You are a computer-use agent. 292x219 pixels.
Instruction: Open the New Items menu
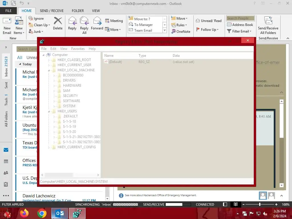tap(19, 25)
